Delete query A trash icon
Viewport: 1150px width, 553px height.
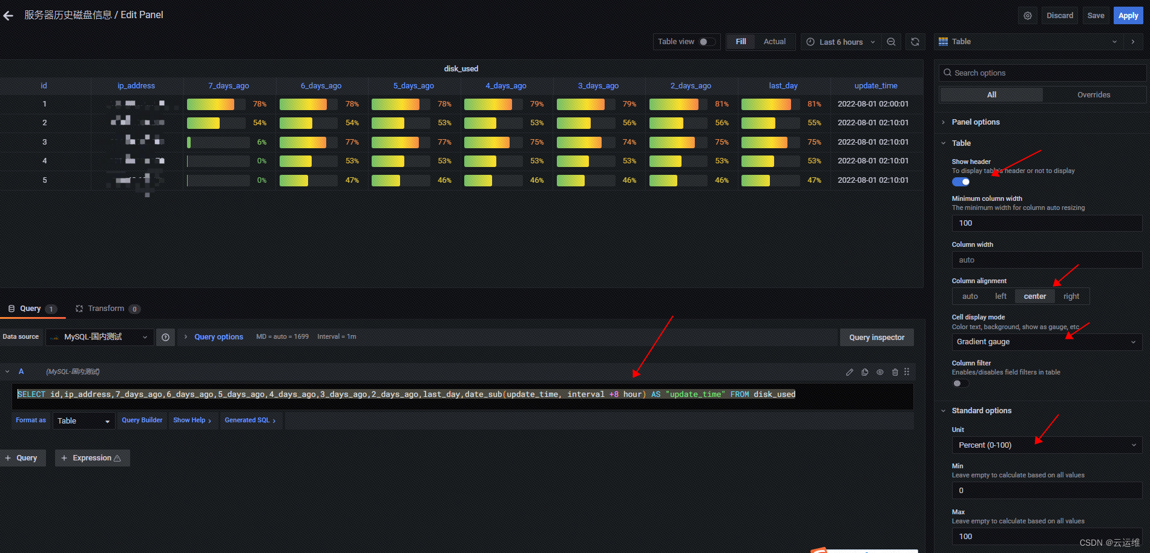coord(895,372)
